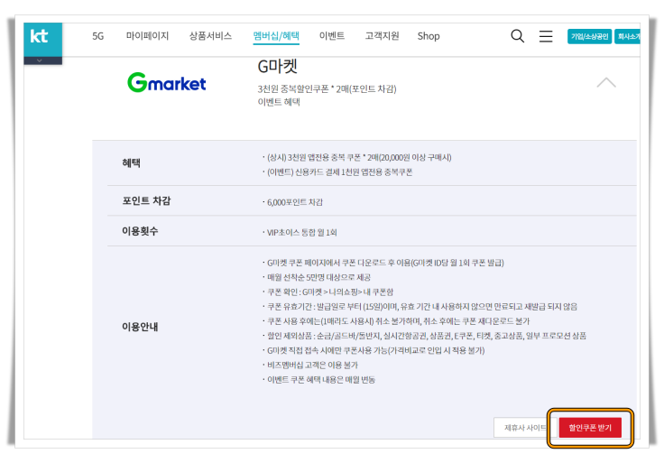The width and height of the screenshot is (664, 463).
Task: Expand the dropdown chevron under the kt logo
Action: [40, 60]
